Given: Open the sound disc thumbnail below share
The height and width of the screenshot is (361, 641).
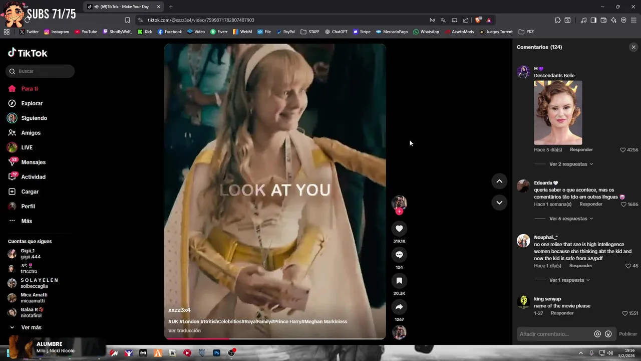Looking at the screenshot, I should (x=399, y=332).
